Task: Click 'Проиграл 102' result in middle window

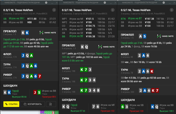Action: (108, 111)
